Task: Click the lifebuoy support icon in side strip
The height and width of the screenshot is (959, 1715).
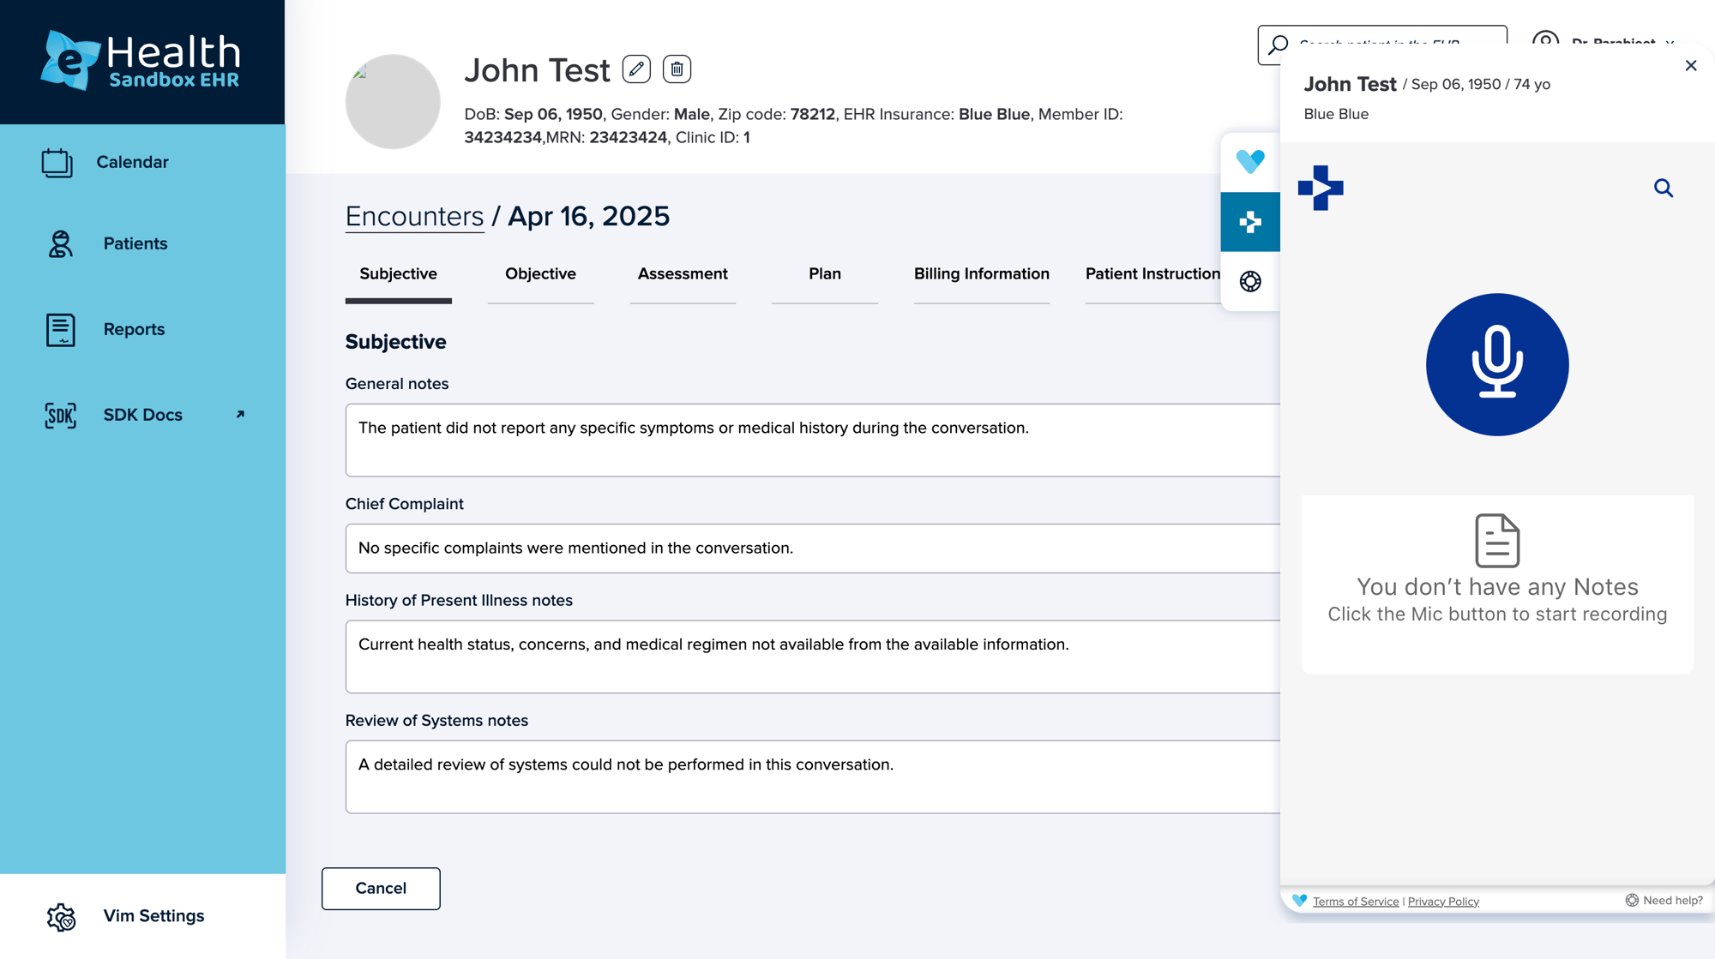Action: [x=1250, y=281]
